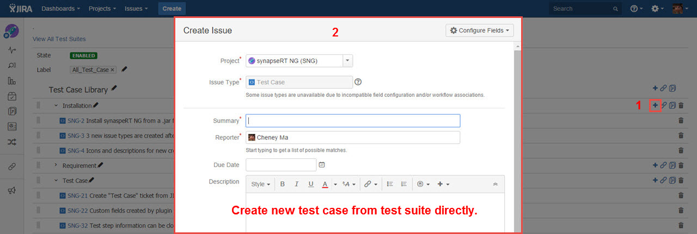
Task: Open the Help question mark menu
Action: 637,9
